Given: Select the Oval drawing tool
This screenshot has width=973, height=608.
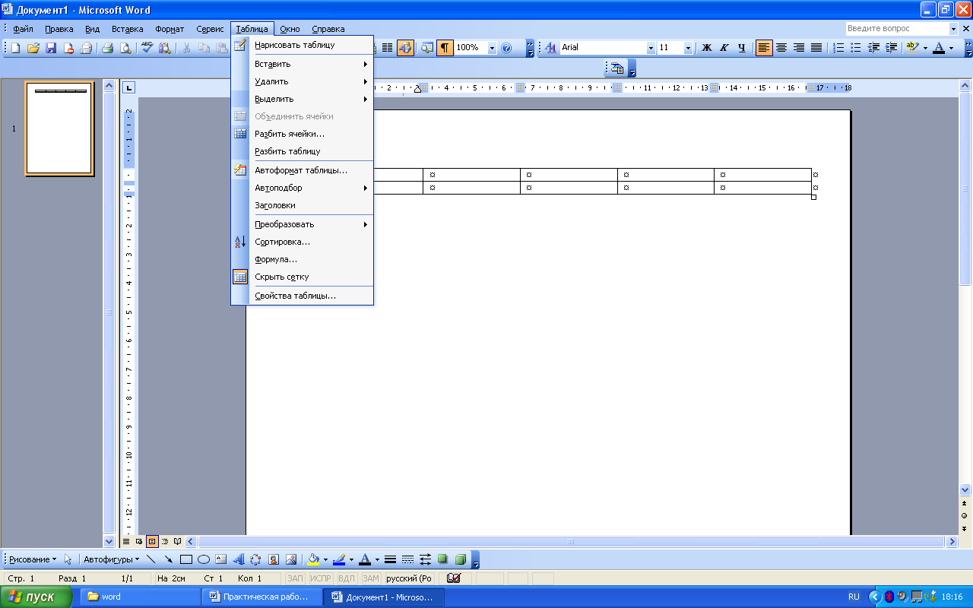Looking at the screenshot, I should point(204,559).
